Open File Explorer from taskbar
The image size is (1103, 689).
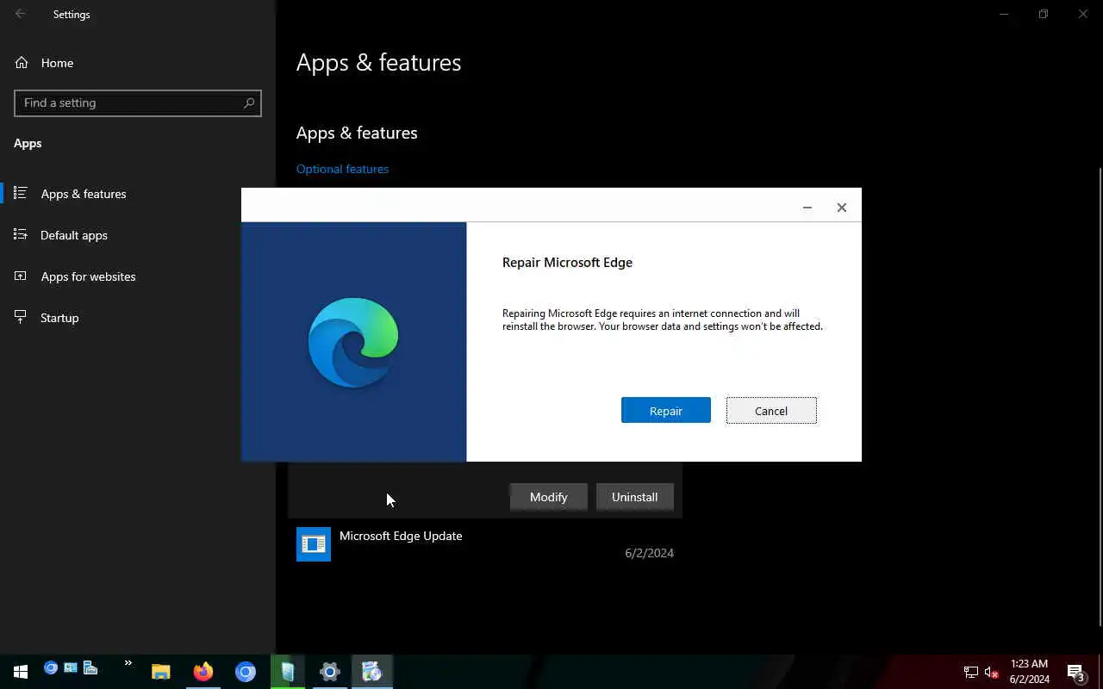(161, 672)
